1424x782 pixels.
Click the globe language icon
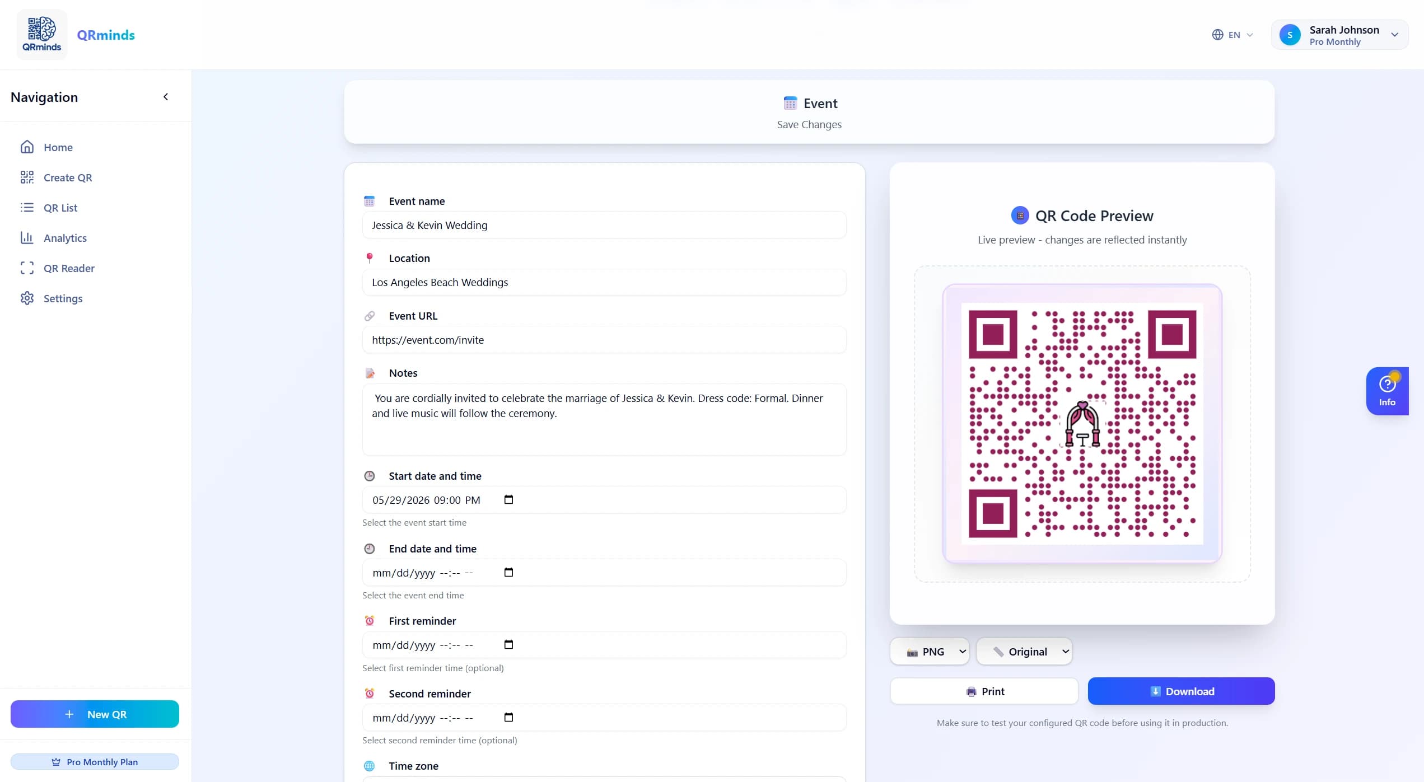pyautogui.click(x=1217, y=34)
